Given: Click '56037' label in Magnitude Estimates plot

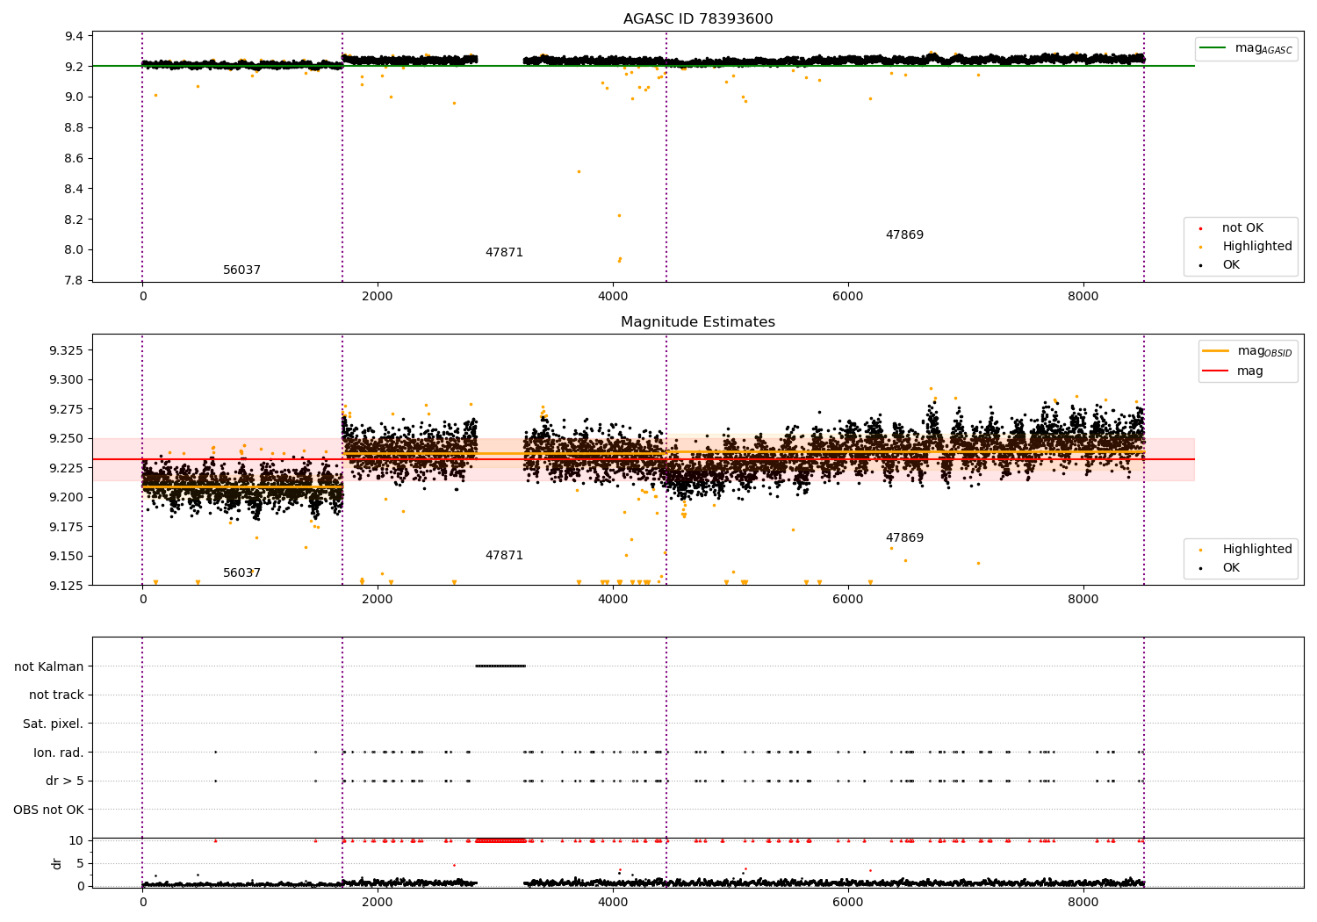Looking at the screenshot, I should pos(241,573).
